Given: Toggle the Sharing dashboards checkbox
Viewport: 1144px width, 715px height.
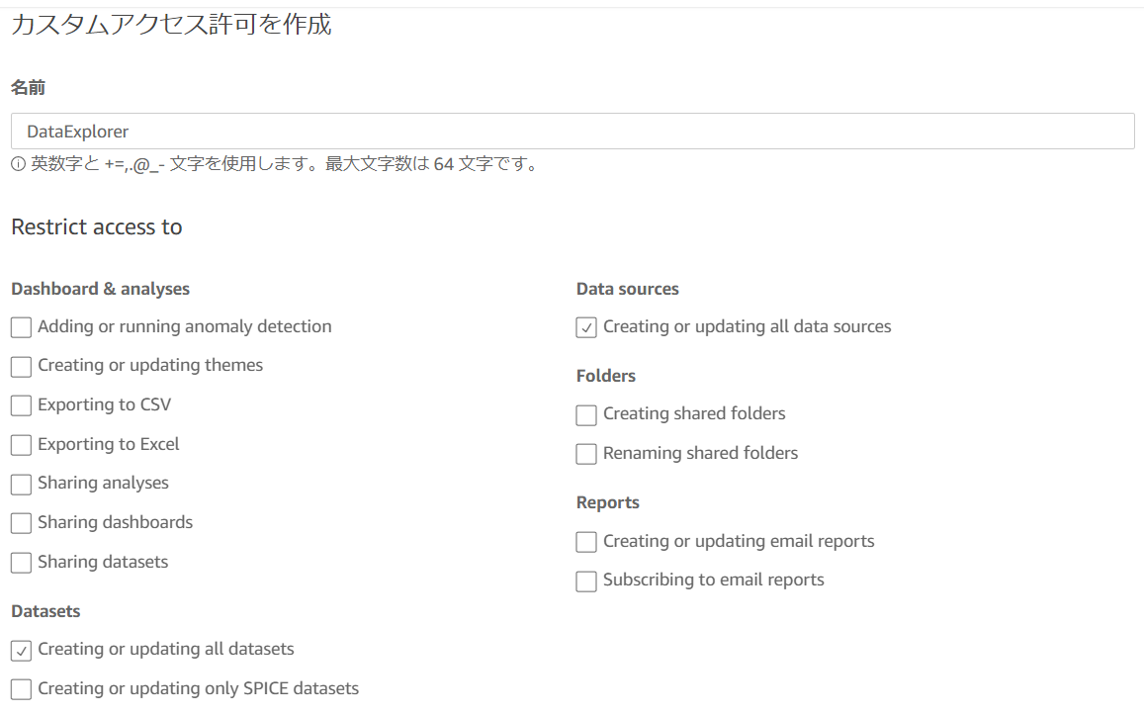Looking at the screenshot, I should point(21,523).
